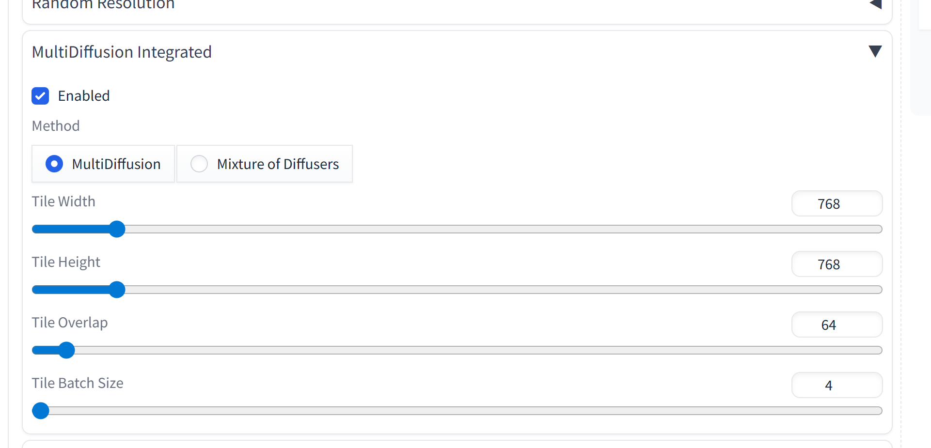Click the middle of Tile Batch Size track
Screen dimensions: 931x448
pos(457,411)
